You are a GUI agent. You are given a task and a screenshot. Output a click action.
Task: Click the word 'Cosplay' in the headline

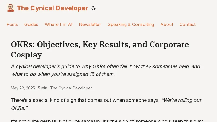(26, 55)
